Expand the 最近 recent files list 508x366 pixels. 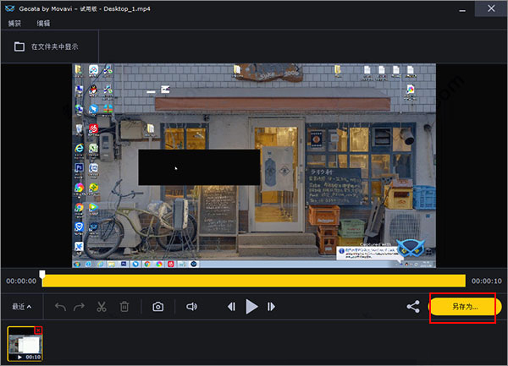click(x=22, y=307)
